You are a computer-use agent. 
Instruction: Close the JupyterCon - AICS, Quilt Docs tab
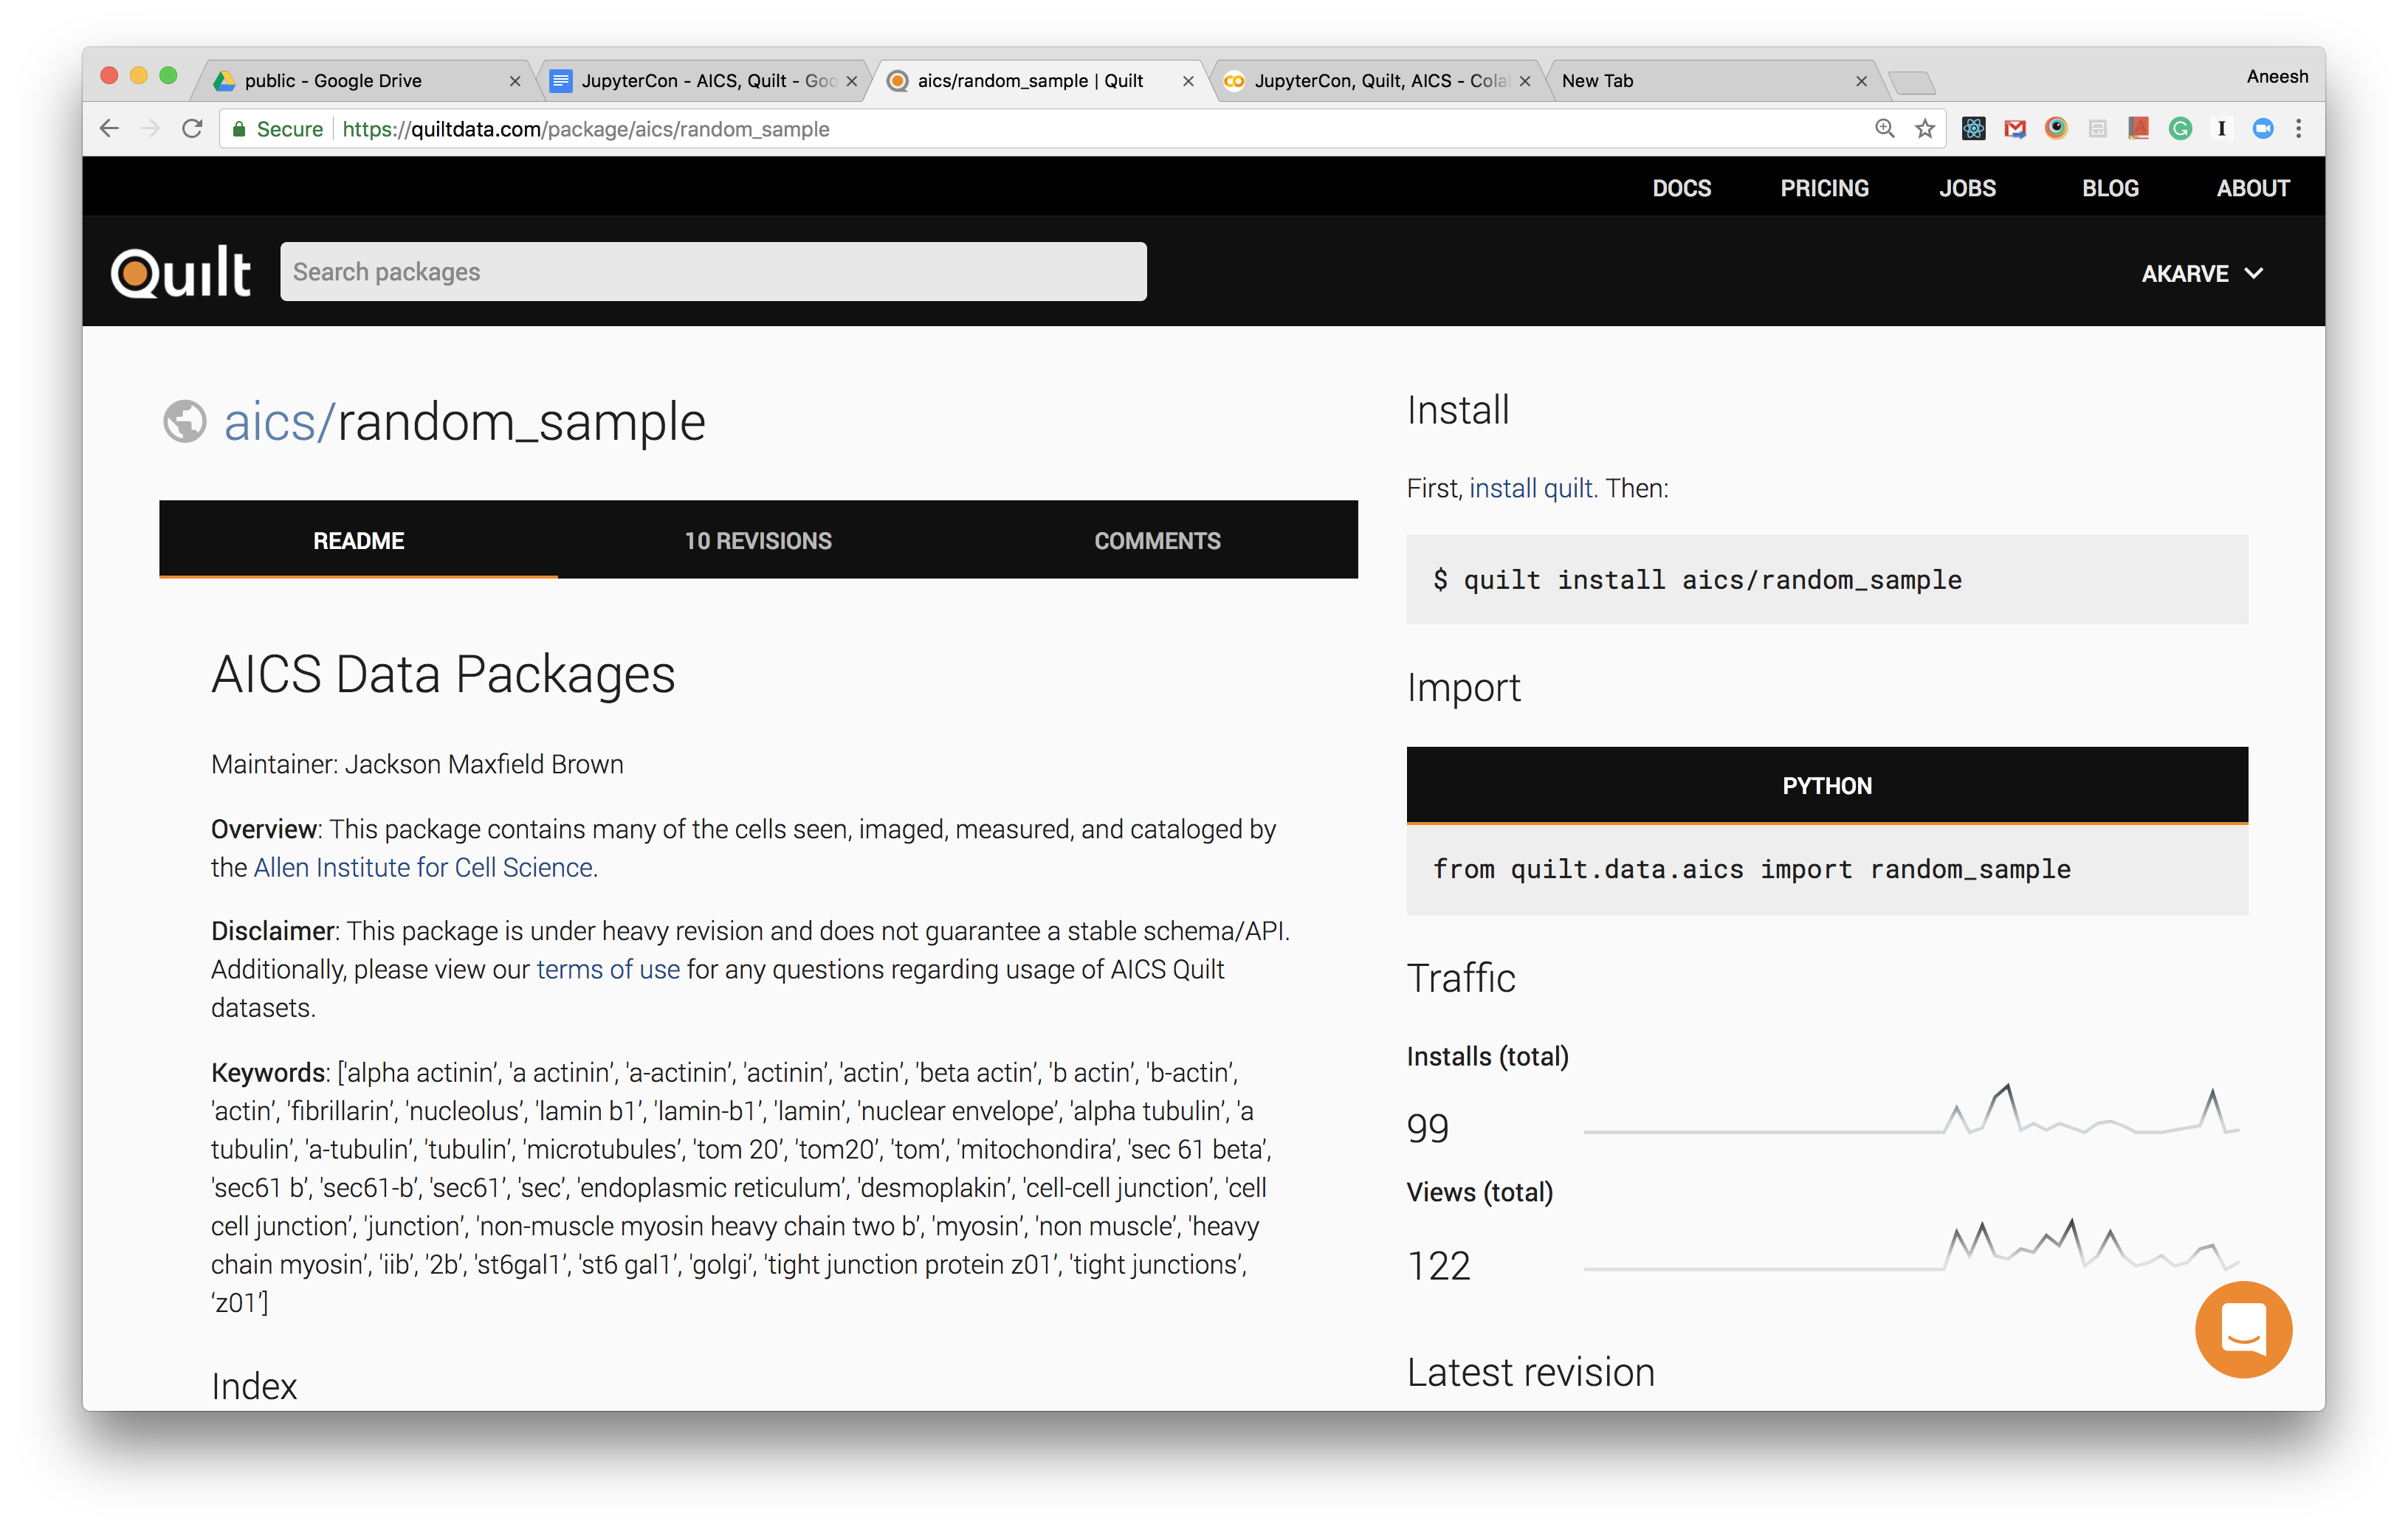point(852,81)
